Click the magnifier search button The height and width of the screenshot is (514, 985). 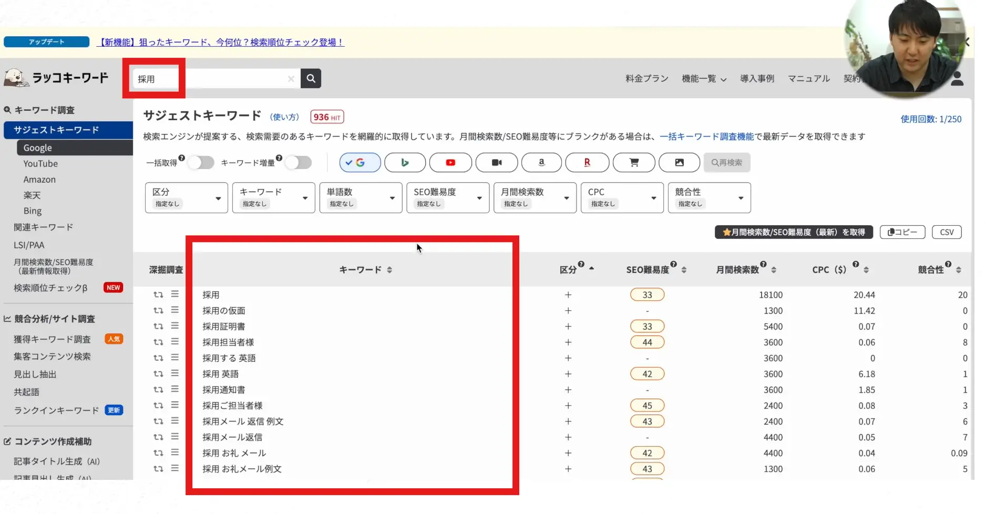click(311, 79)
